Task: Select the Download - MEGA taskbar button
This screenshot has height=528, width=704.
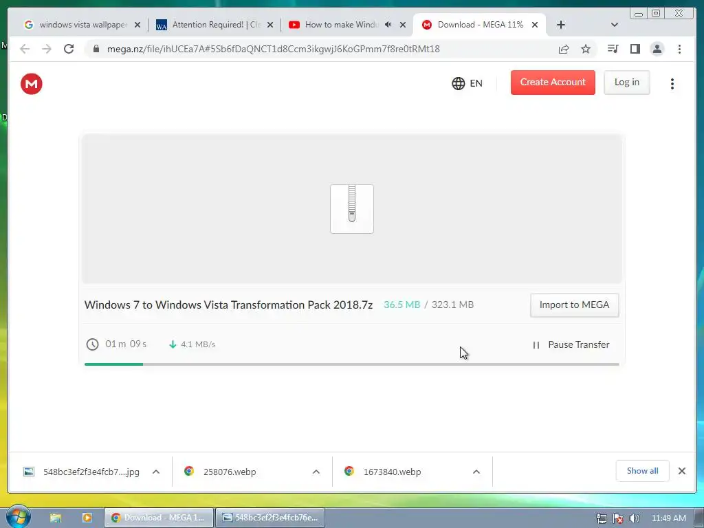Action: tap(159, 518)
